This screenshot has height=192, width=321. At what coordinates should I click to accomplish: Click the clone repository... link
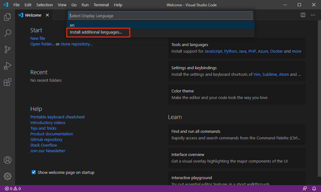pos(76,44)
